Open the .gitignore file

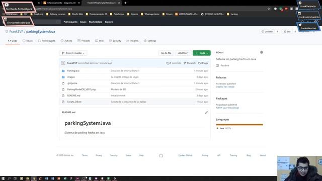pyautogui.click(x=72, y=83)
